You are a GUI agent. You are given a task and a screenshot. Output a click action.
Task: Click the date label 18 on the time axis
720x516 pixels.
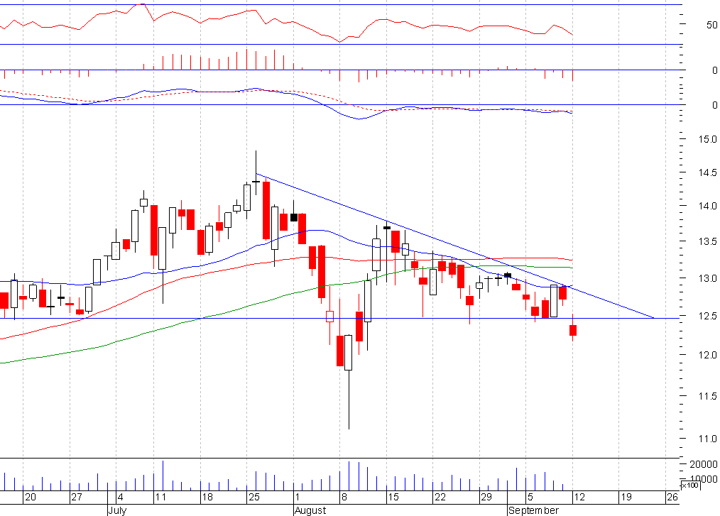point(207,497)
